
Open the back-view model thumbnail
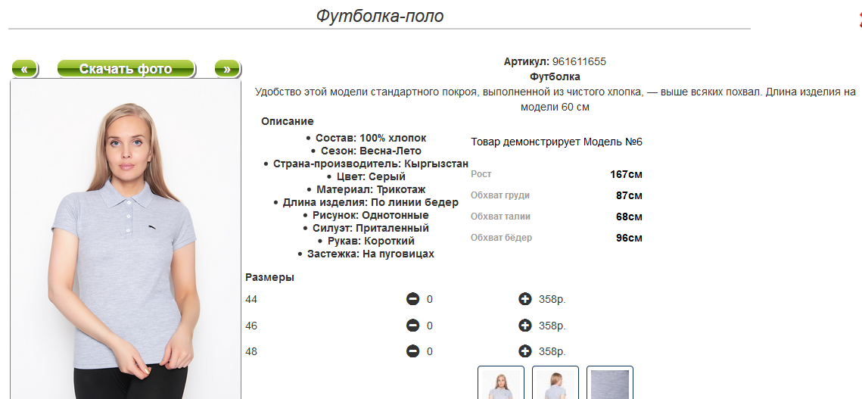(x=555, y=382)
